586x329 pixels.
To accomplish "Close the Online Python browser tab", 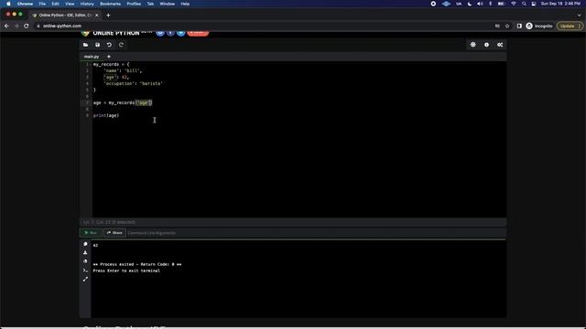I will (97, 16).
